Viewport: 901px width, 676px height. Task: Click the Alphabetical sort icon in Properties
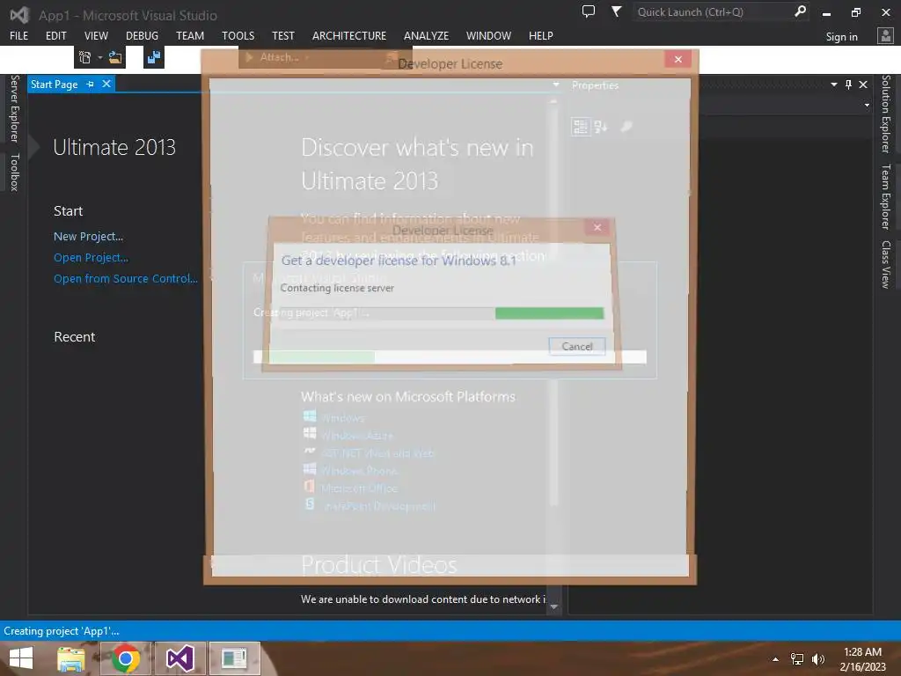pos(600,127)
